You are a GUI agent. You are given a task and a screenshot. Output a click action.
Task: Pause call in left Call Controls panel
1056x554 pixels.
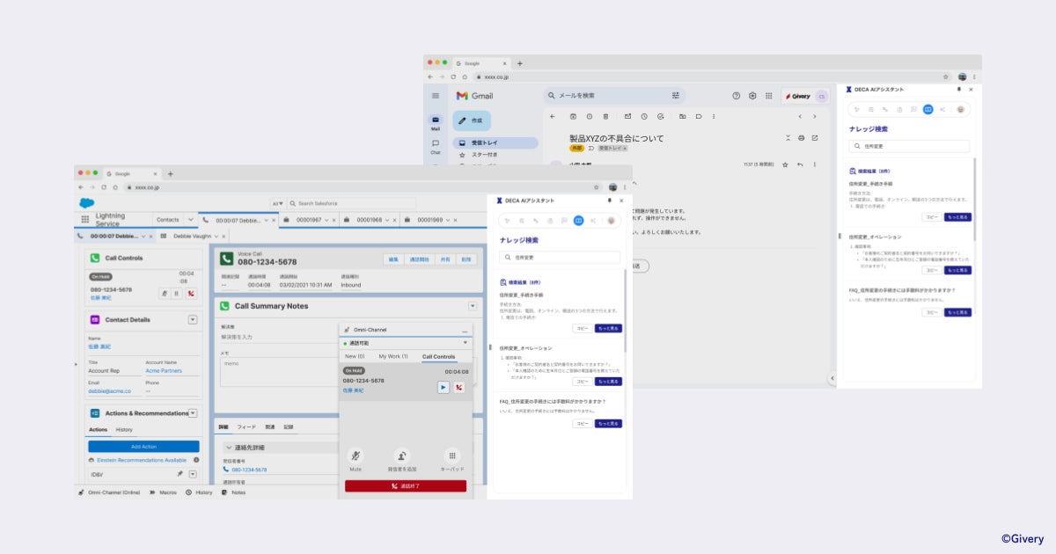point(177,294)
